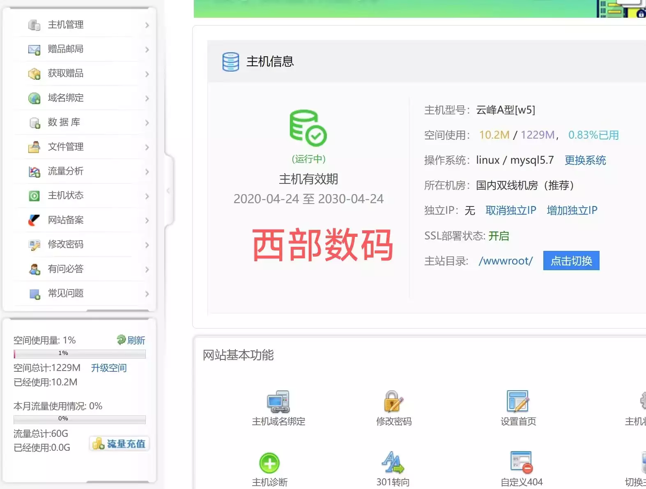The width and height of the screenshot is (646, 489).
Task: Click the 主机诊断 label text
Action: tap(269, 482)
